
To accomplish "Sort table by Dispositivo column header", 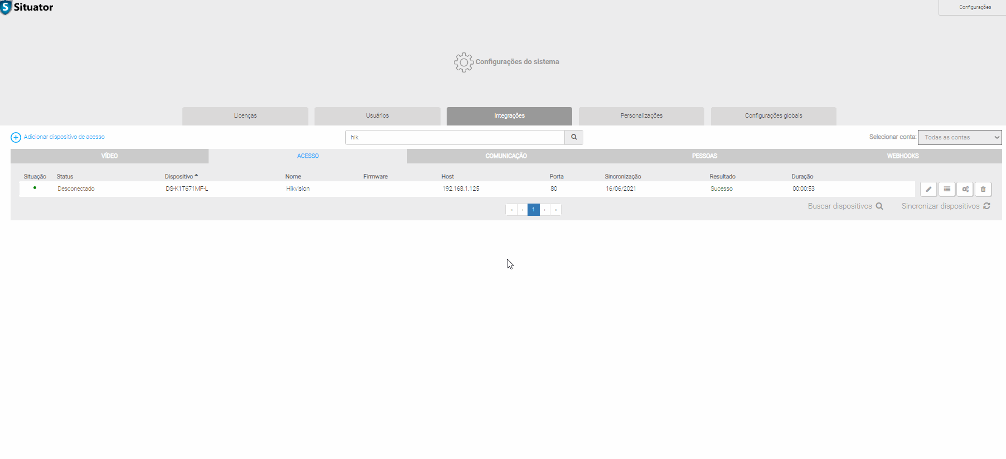I will 179,176.
